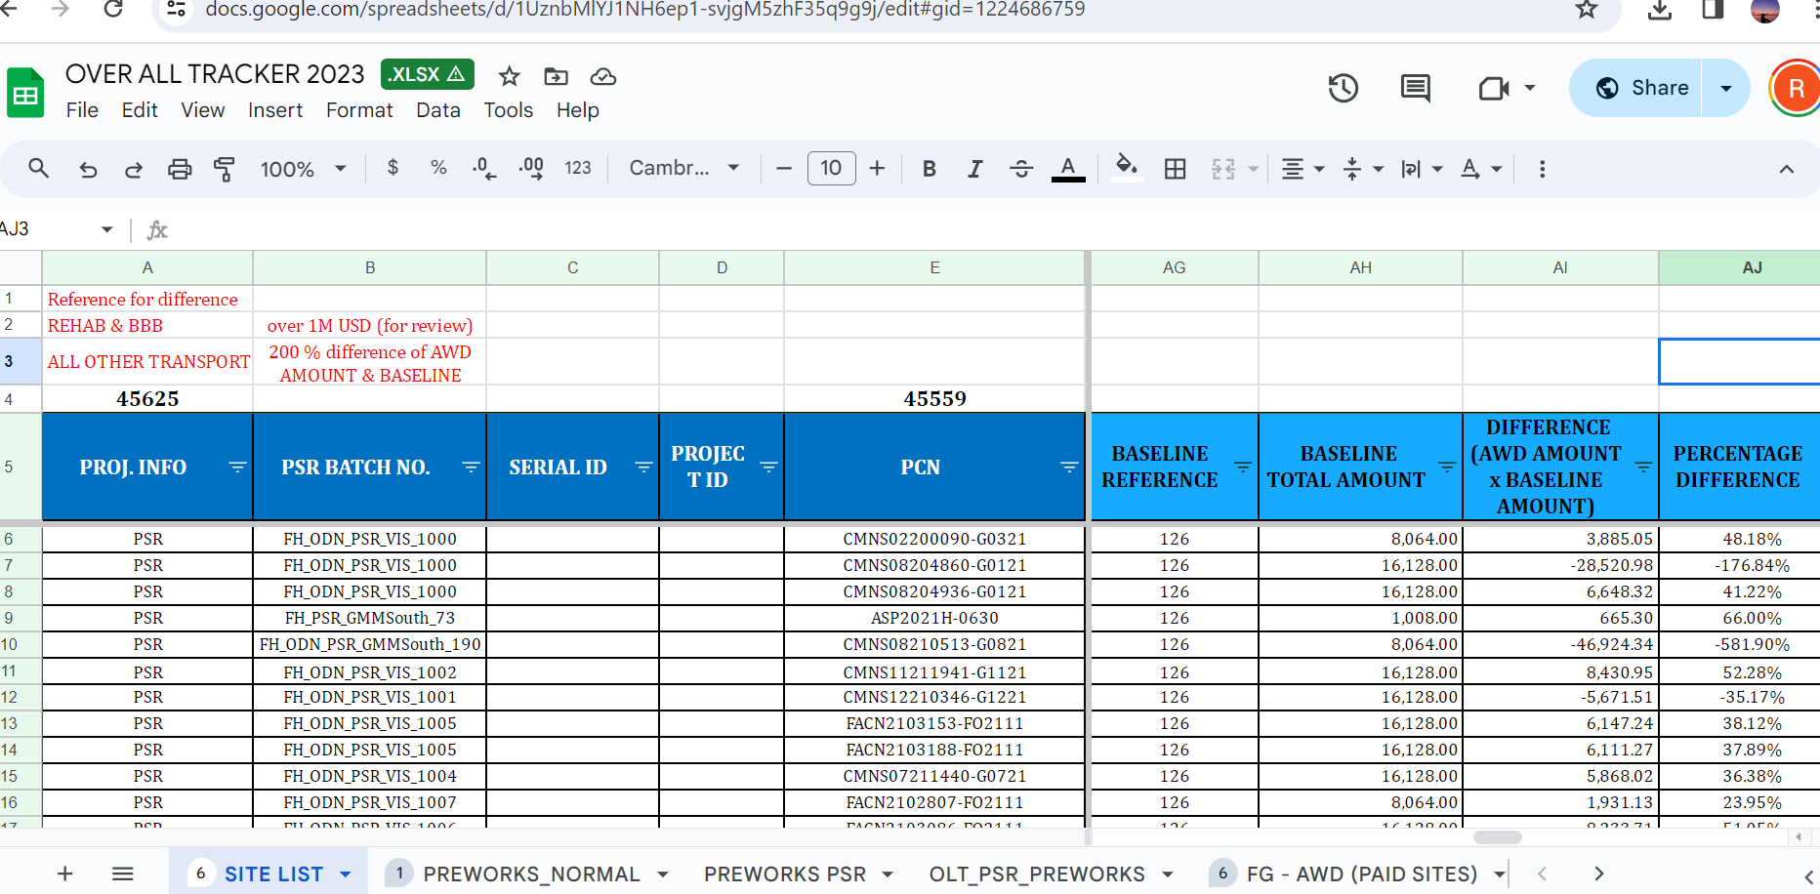Open the version history
The width and height of the screenshot is (1820, 894).
coord(1344,88)
